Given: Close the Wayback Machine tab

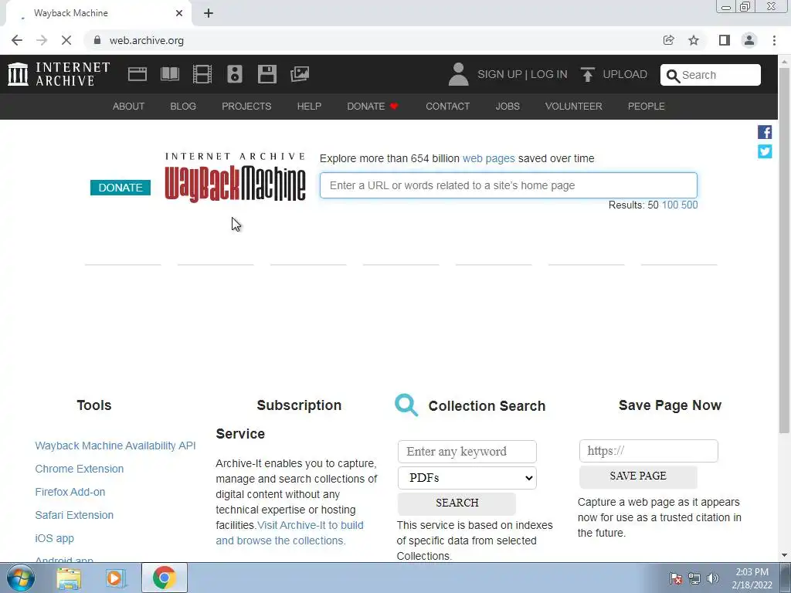Looking at the screenshot, I should [179, 13].
